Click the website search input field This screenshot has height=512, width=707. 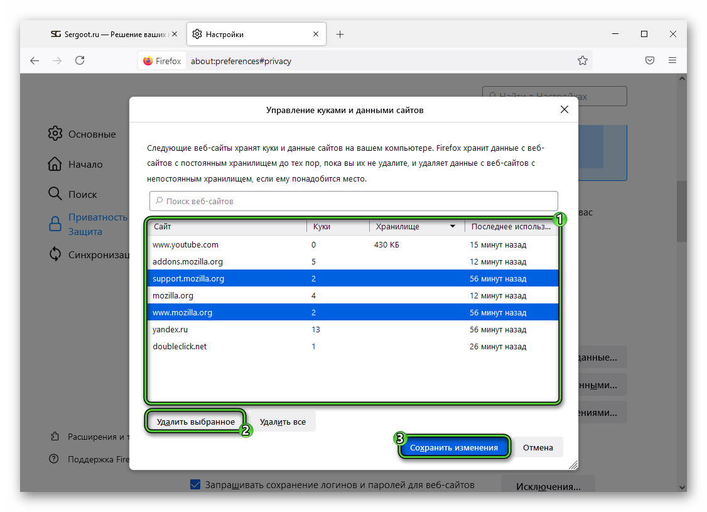click(353, 201)
